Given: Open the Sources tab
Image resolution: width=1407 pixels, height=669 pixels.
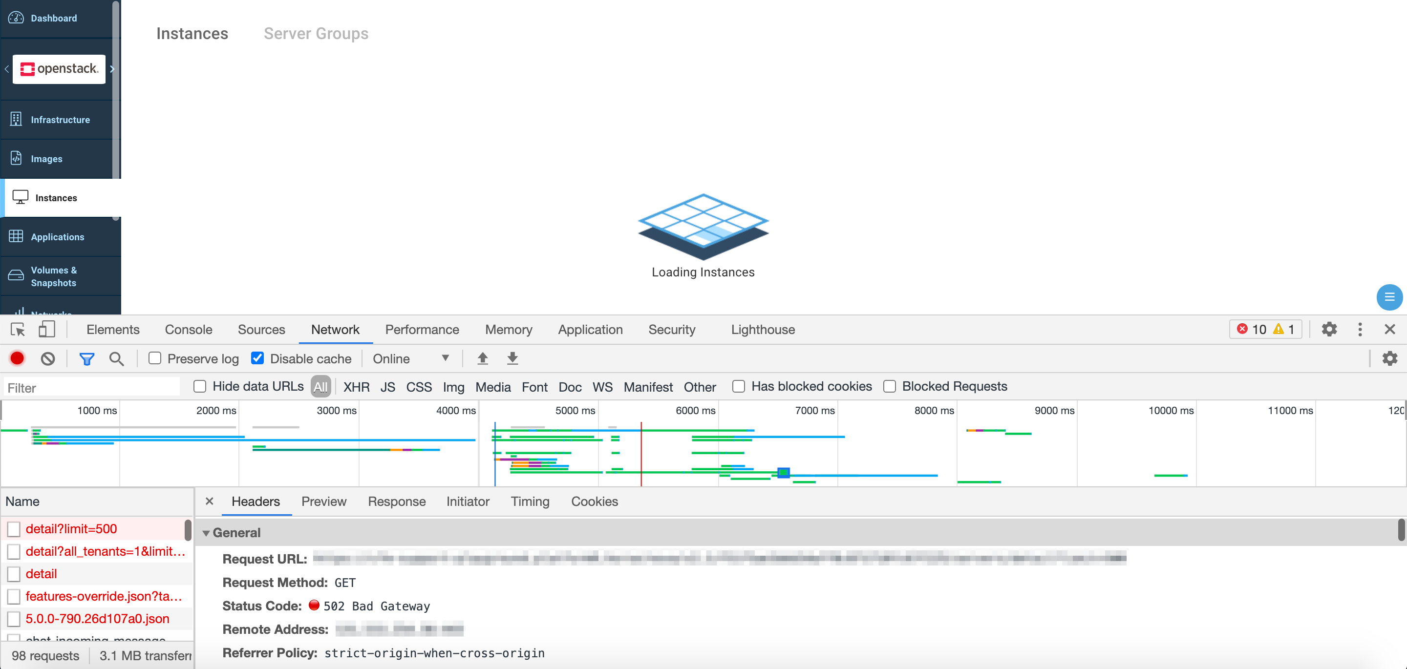Looking at the screenshot, I should click(261, 329).
